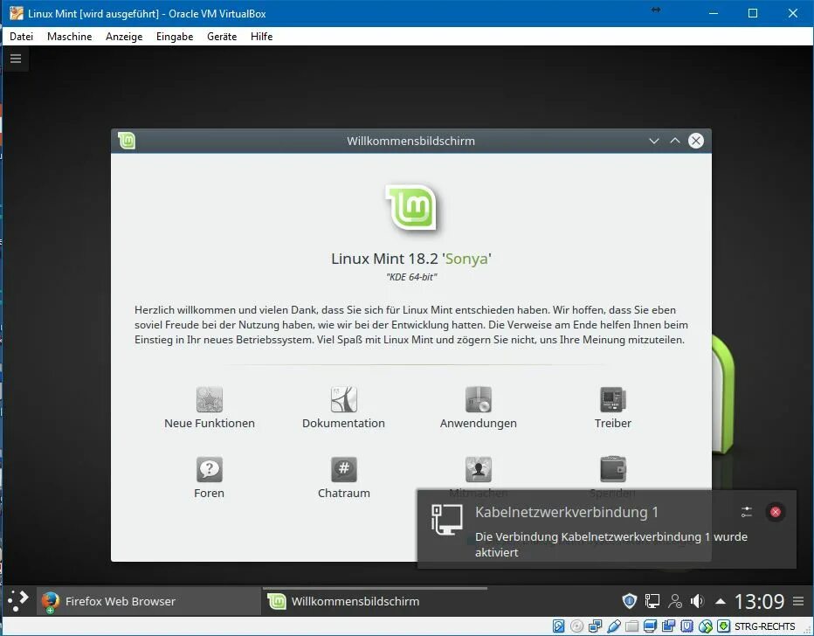Open the volume speaker tray icon

click(x=697, y=601)
